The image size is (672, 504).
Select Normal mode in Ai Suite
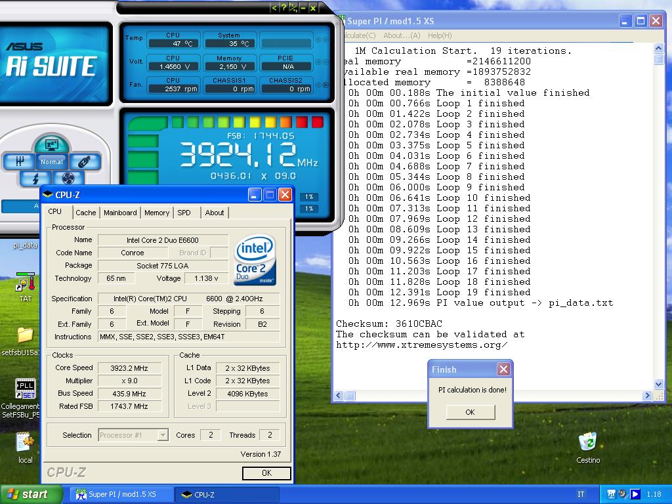[x=51, y=161]
